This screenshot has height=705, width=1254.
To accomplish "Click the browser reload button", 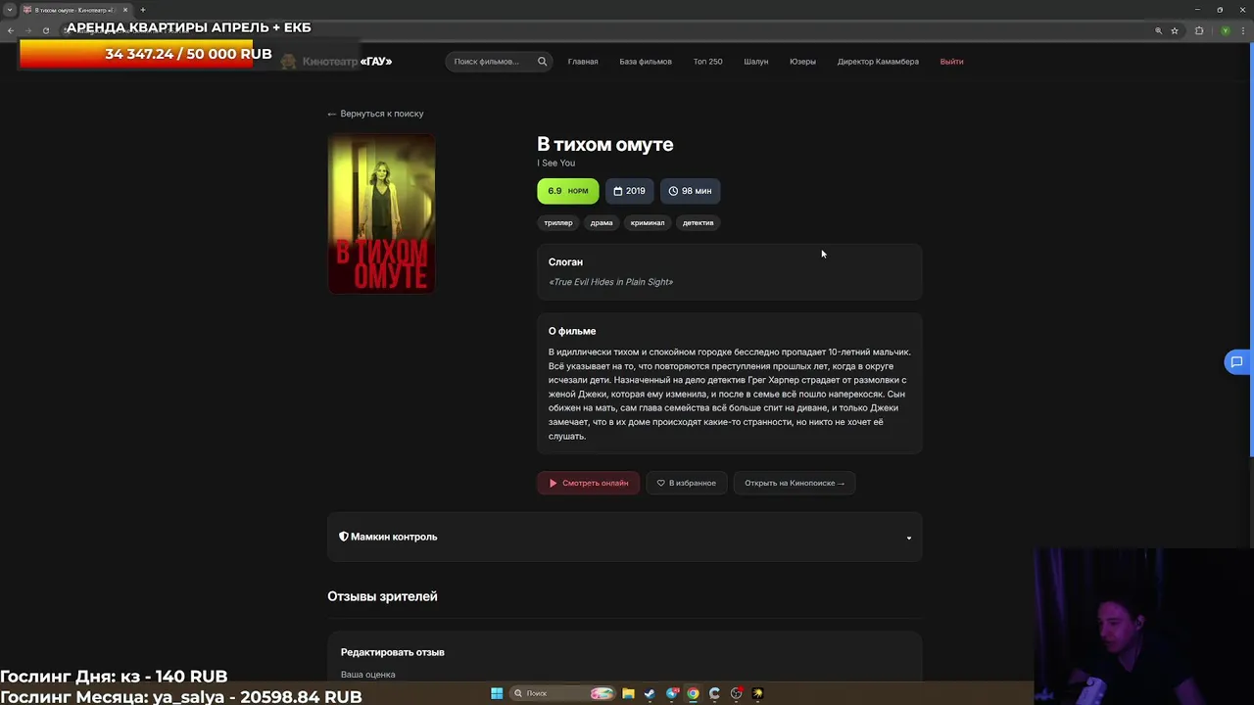I will click(45, 30).
